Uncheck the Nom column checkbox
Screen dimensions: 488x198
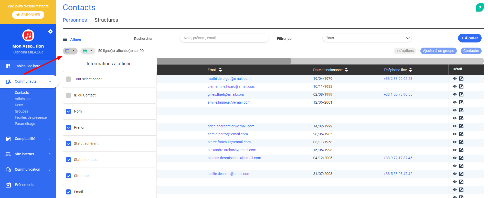point(68,111)
